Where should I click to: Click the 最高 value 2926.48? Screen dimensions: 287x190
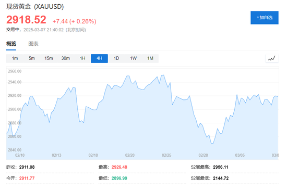(x=119, y=167)
